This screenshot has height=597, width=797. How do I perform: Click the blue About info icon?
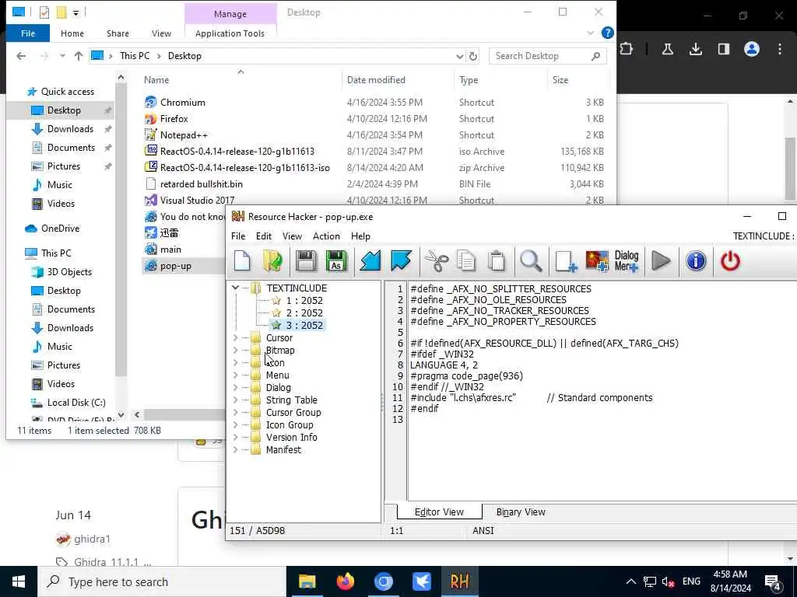[x=696, y=261]
